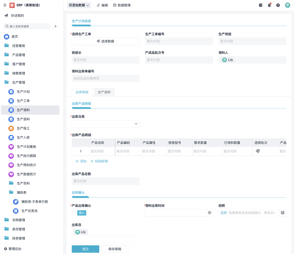Click the 选择批次 icon in table row
This screenshot has width=294, height=254.
coord(258,151)
